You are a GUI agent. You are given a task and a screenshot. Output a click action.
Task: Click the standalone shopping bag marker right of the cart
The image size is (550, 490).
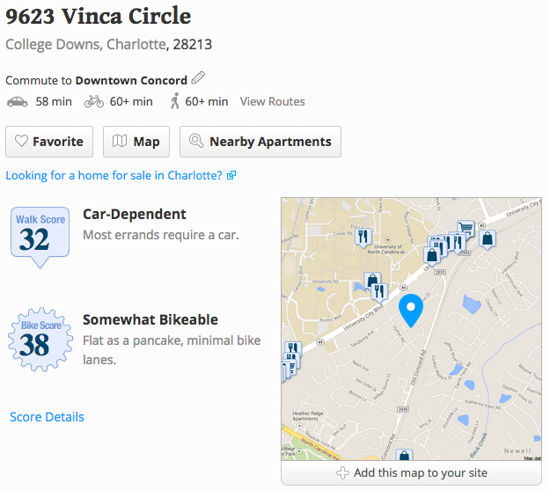pos(487,238)
